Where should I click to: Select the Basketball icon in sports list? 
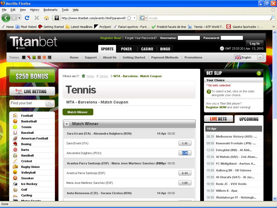click(15, 121)
